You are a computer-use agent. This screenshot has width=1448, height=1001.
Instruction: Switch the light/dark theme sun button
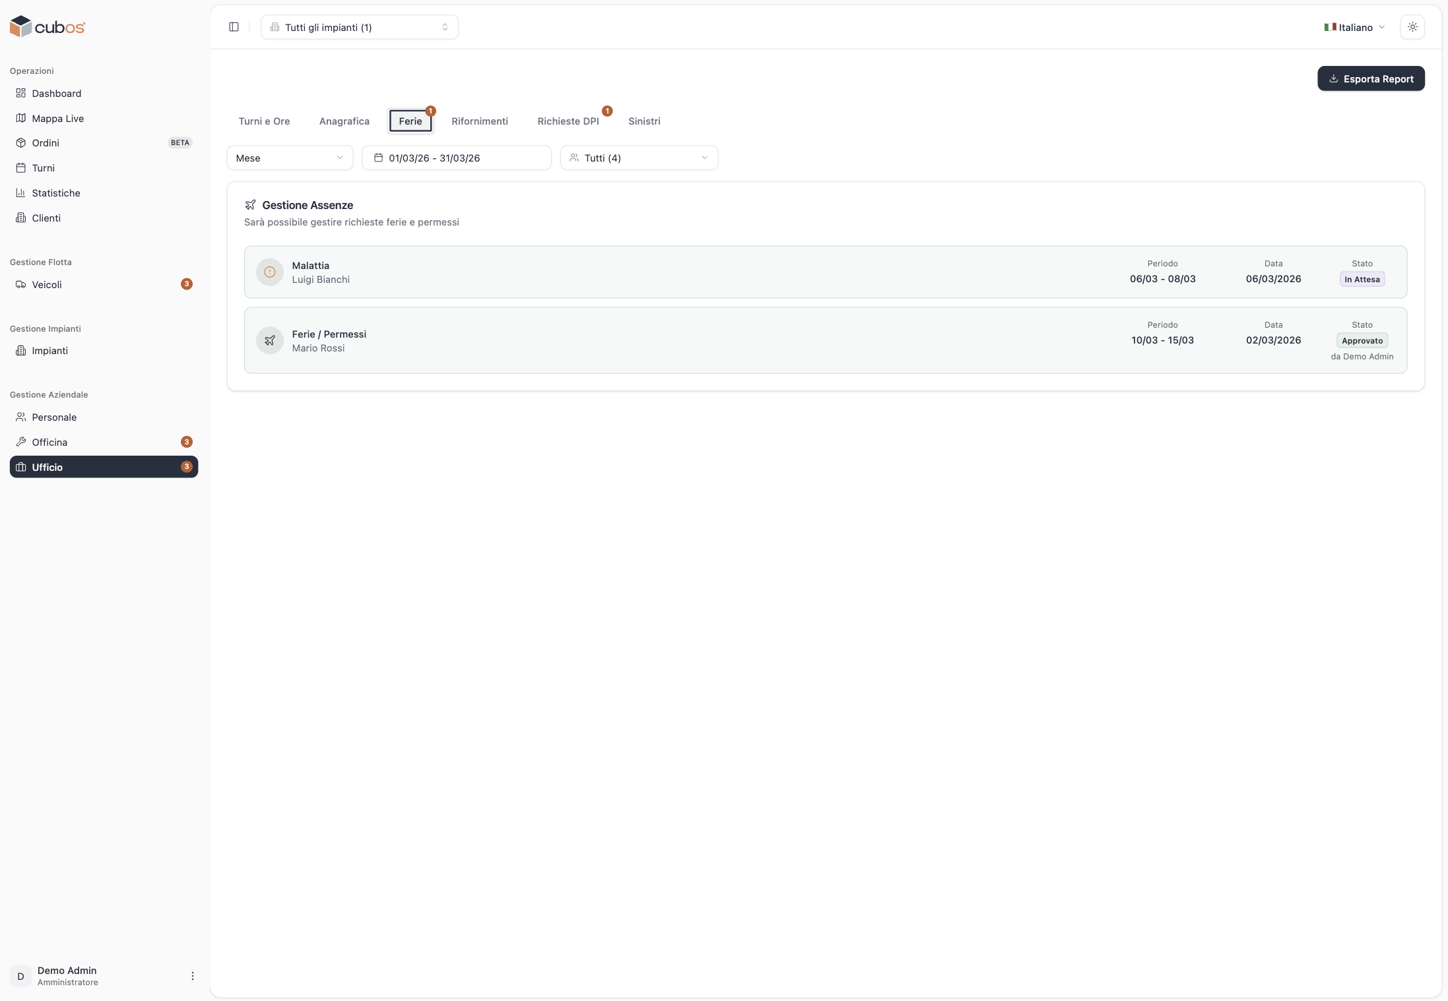[1412, 27]
